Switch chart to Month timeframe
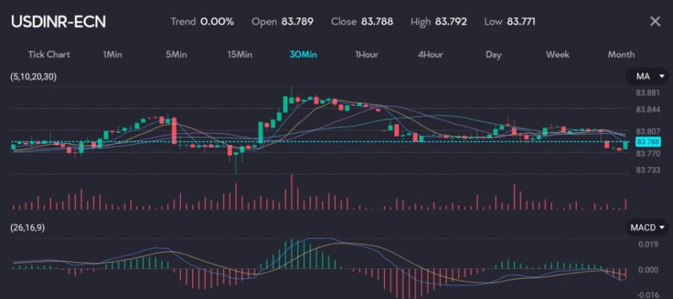Viewport: 673px width, 299px height. point(621,55)
